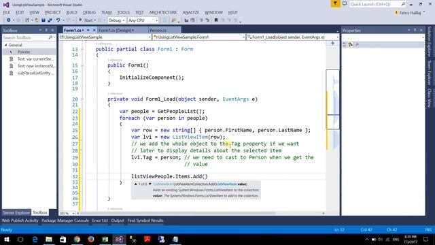435x245 pixels.
Task: Undo the last edit with the Undo icon
Action: click(58, 20)
